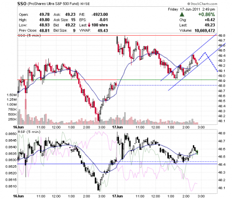Click the 49.8 price label on SSO axis
Image resolution: width=232 pixels, height=199 pixels.
coord(222,36)
